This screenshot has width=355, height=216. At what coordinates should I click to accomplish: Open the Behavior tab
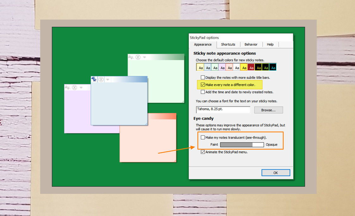[x=251, y=45]
